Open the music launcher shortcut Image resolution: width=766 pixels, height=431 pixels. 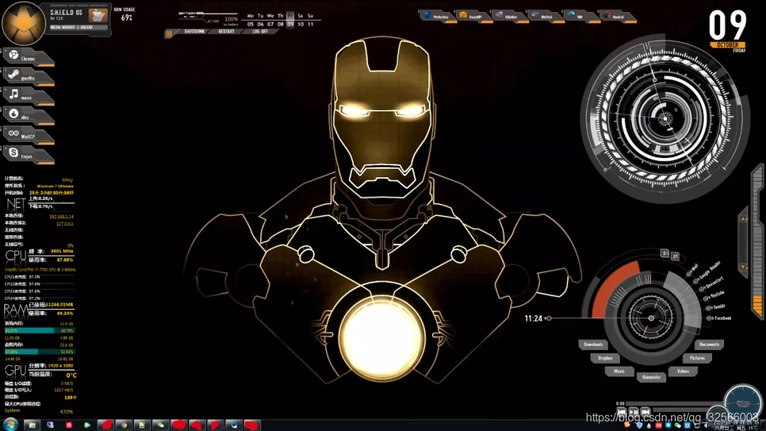[28, 96]
